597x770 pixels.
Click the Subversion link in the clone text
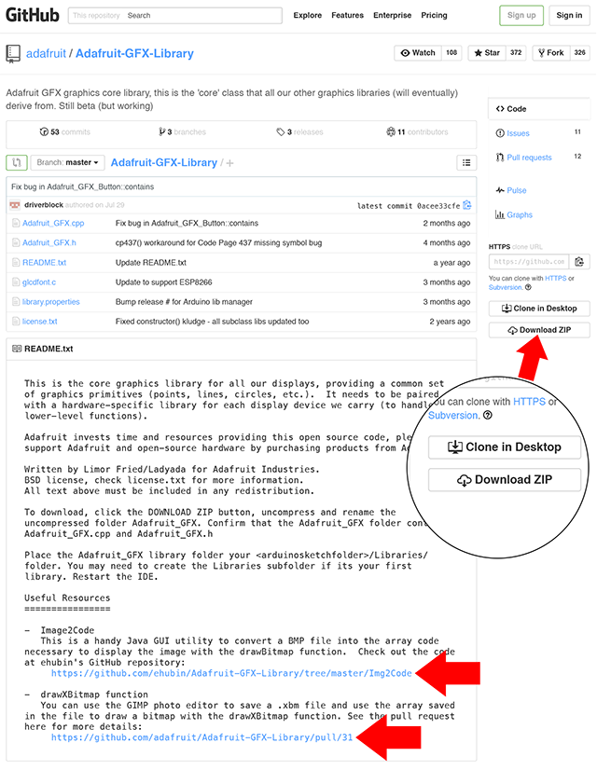tap(505, 287)
